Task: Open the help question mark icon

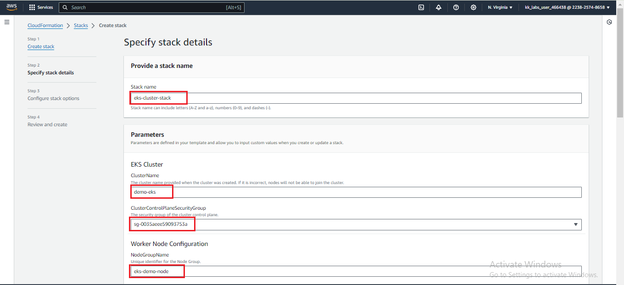Action: 456,7
